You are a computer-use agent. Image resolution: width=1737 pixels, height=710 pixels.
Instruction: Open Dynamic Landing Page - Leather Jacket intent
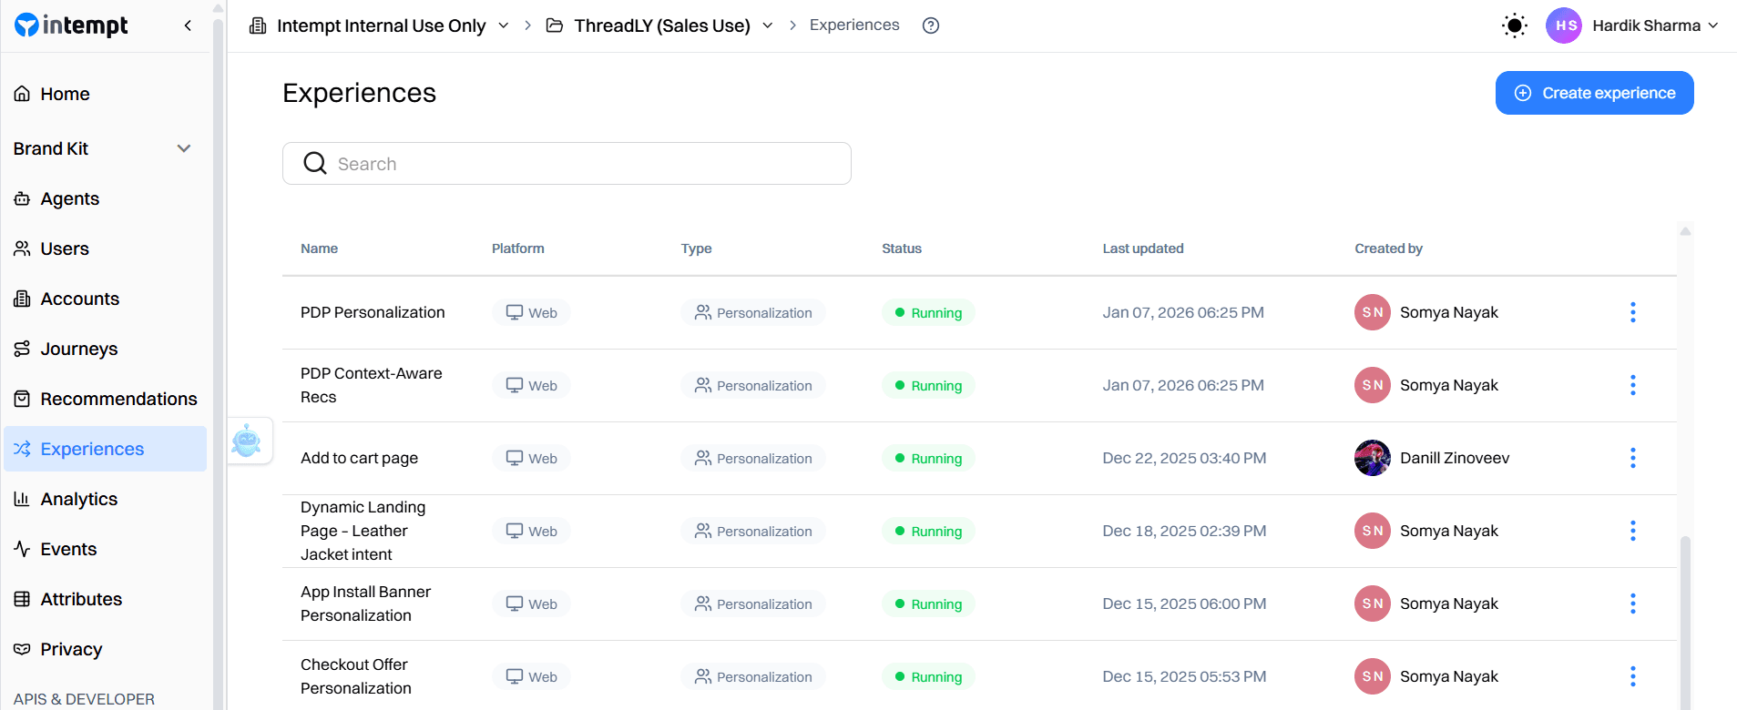pos(363,531)
